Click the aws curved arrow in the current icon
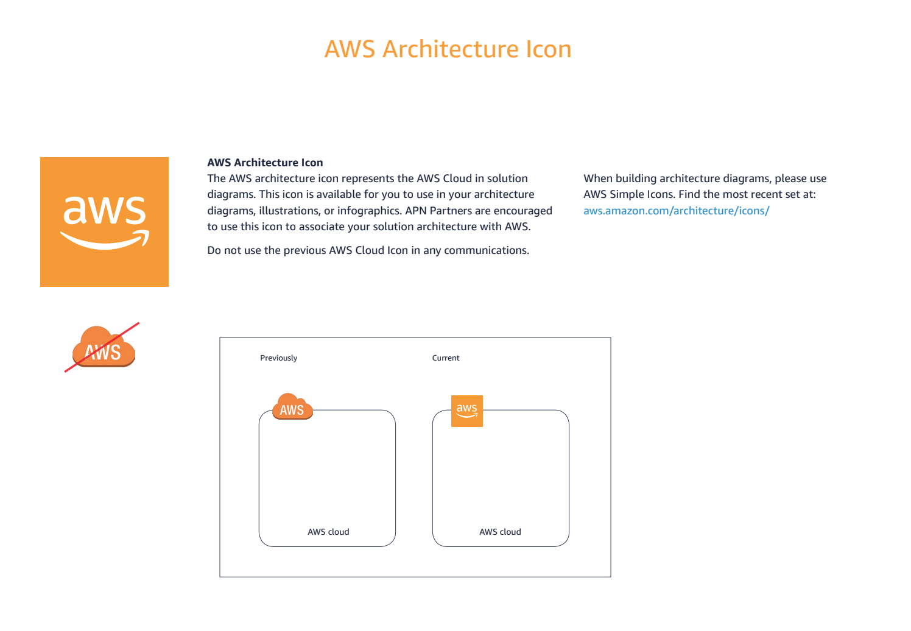 (466, 417)
